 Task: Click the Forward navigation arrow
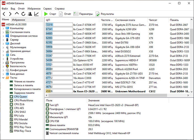(x=10, y=14)
